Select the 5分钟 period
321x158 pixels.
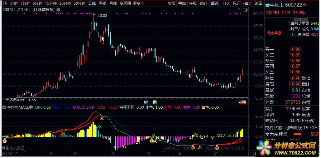37,3
